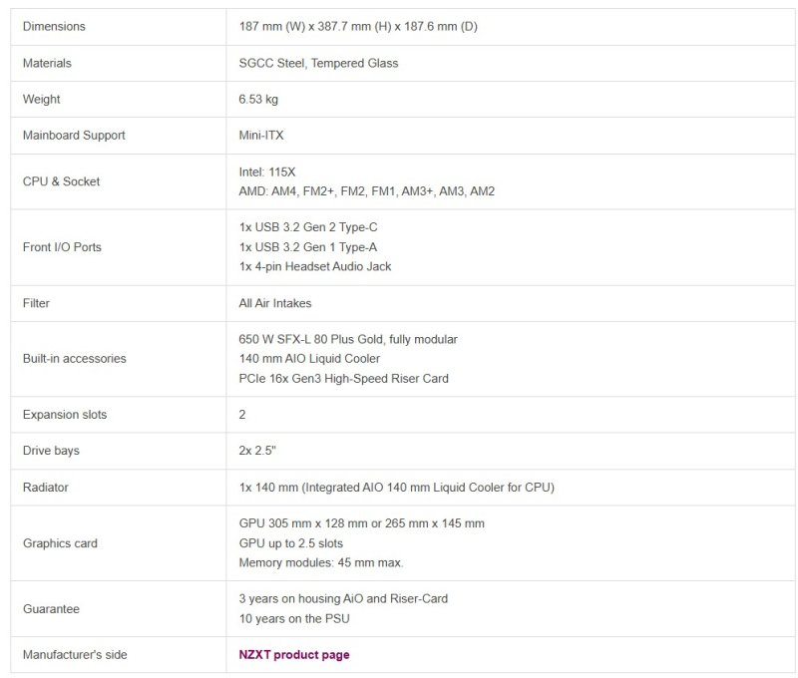Click the 6.53 kg weight value
The width and height of the screenshot is (798, 678).
pyautogui.click(x=260, y=99)
